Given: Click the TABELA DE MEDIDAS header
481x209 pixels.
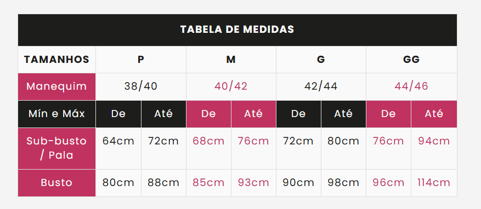Looking at the screenshot, I should [x=237, y=30].
